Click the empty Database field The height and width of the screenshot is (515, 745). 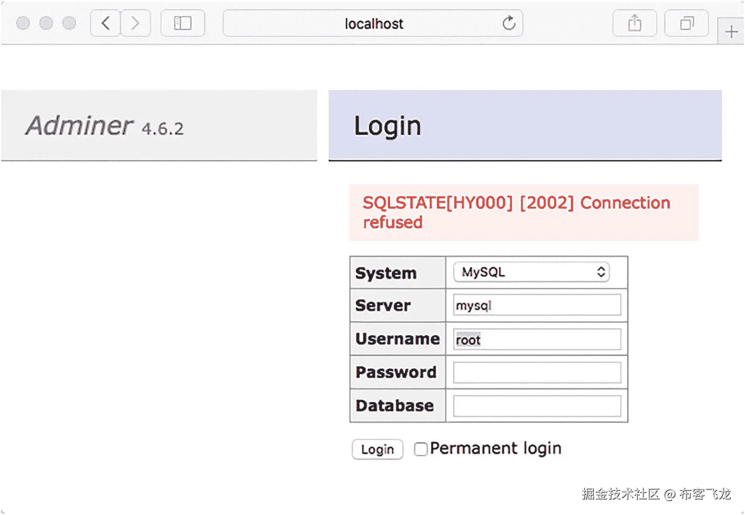click(x=537, y=406)
